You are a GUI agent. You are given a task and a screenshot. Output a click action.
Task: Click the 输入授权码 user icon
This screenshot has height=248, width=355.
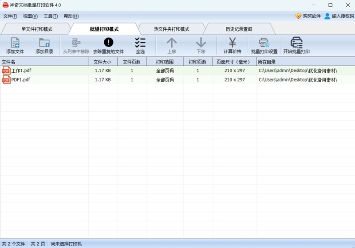[327, 16]
